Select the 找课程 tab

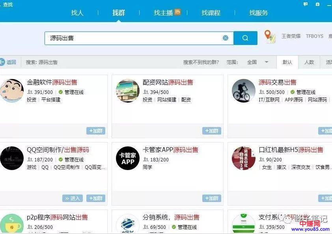211,13
